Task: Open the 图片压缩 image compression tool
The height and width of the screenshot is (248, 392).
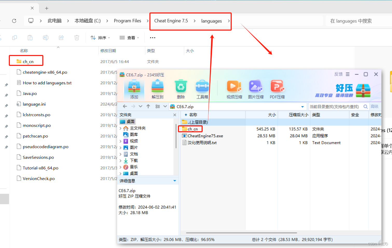Action: pos(256,89)
